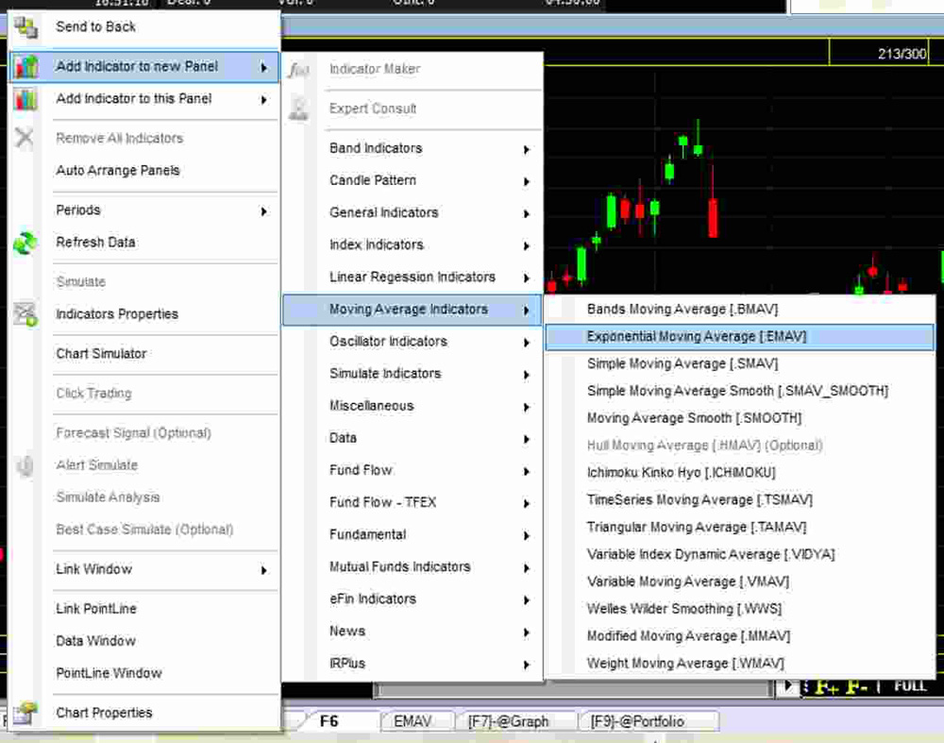Switch to the [F7]-@Graph tab

508,721
